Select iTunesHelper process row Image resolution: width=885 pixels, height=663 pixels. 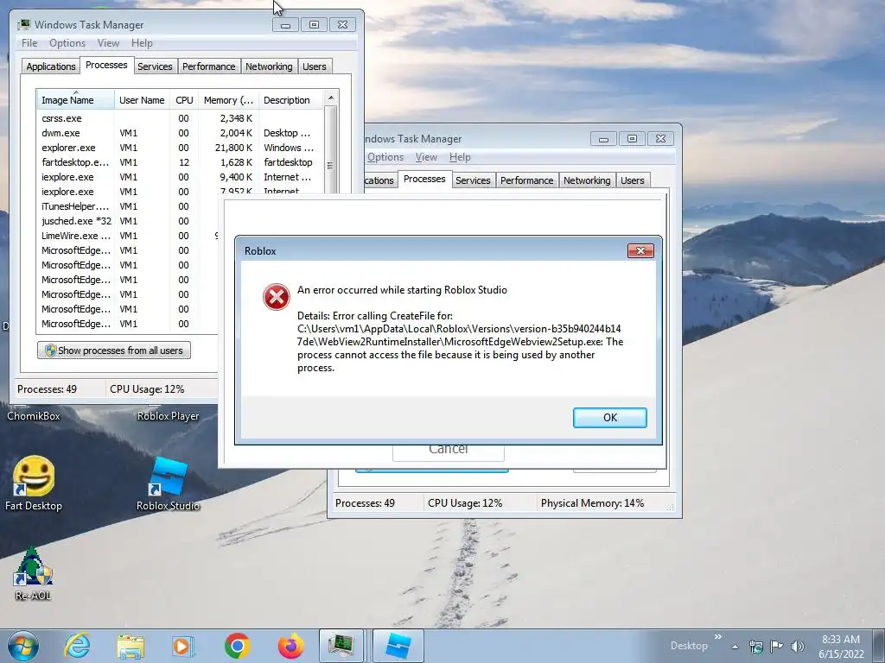click(x=128, y=206)
